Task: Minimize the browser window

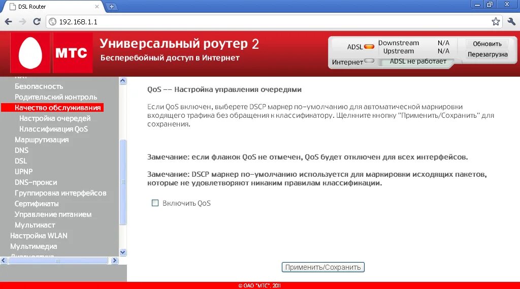Action: click(477, 4)
